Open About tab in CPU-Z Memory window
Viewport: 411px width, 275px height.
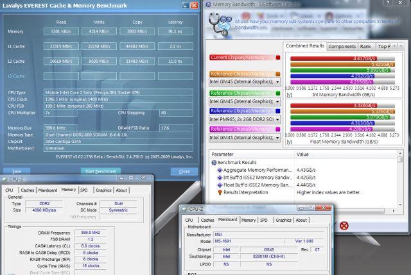121,190
